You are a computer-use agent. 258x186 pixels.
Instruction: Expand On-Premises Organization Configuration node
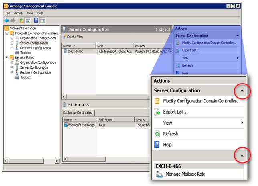pyautogui.click(x=12, y=38)
